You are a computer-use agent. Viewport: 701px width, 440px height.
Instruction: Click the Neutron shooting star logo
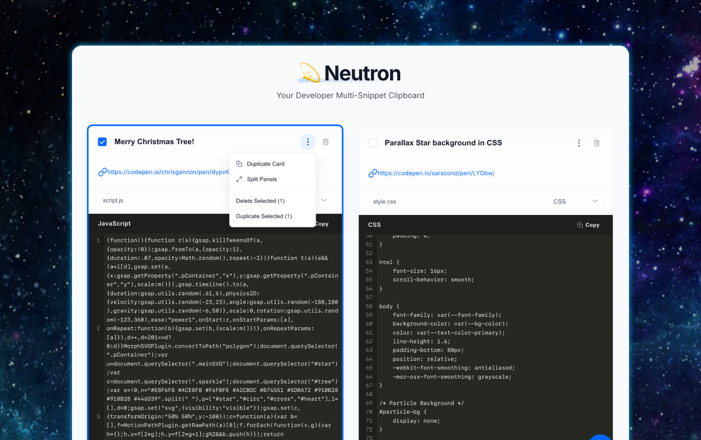pyautogui.click(x=310, y=73)
